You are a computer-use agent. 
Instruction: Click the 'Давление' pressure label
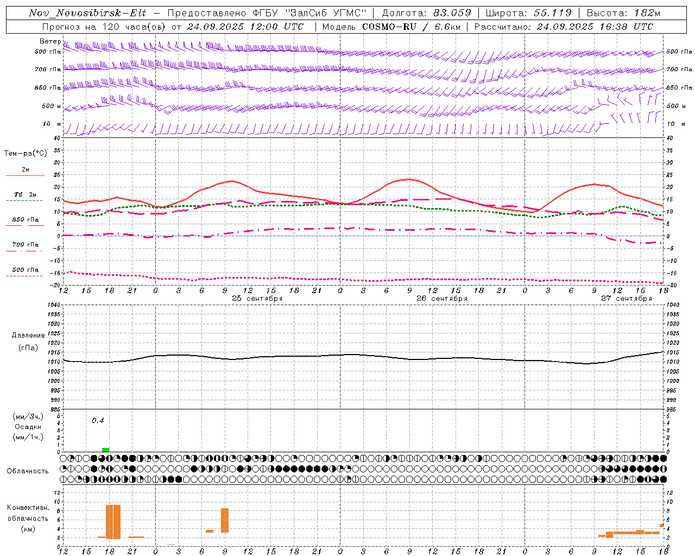click(x=28, y=336)
